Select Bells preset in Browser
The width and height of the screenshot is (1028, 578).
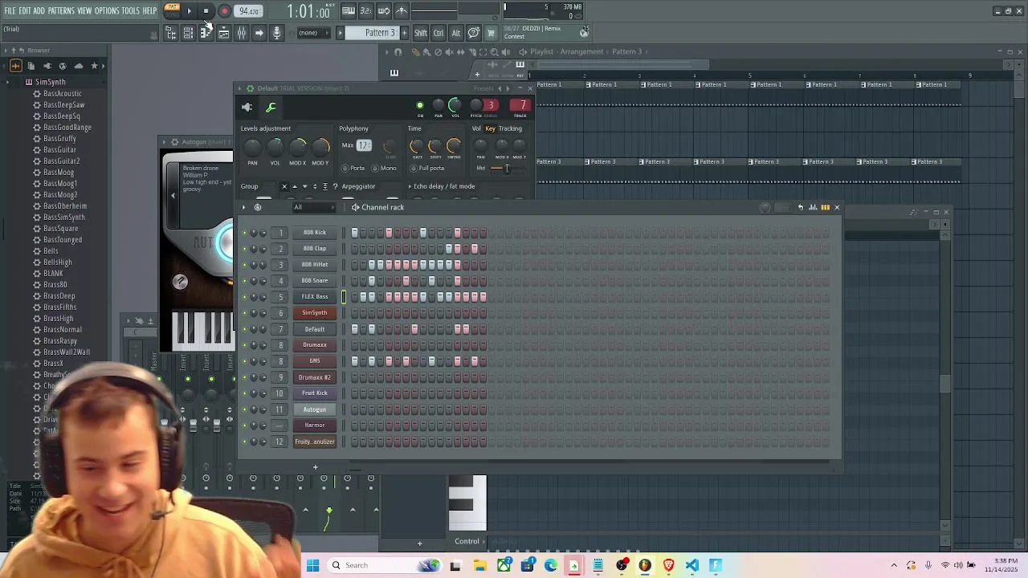[x=51, y=250]
